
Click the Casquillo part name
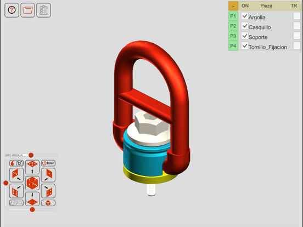coord(260,27)
